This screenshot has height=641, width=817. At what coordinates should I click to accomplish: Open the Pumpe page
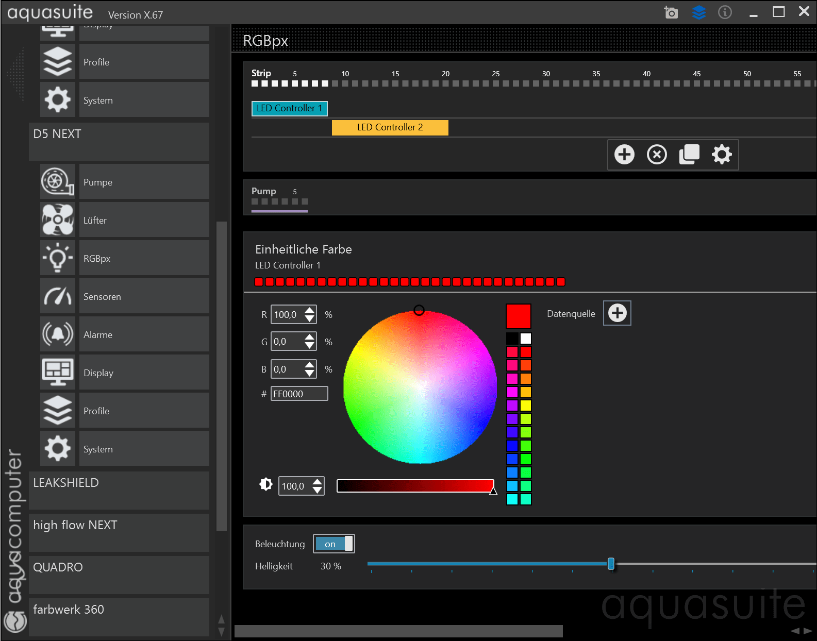pos(144,182)
